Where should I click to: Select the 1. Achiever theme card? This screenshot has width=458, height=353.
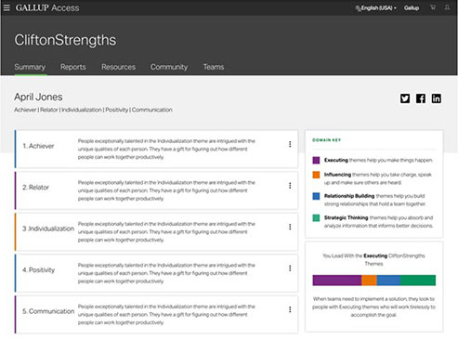pyautogui.click(x=156, y=150)
